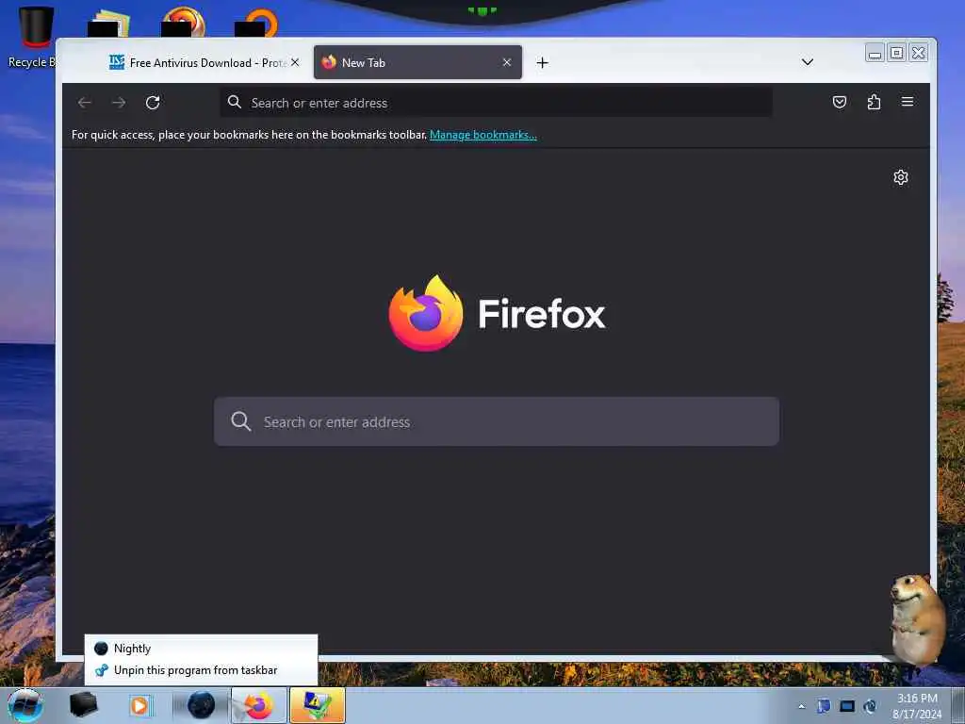This screenshot has height=724, width=965.
Task: Open the Extensions puzzle icon
Action: tap(874, 102)
